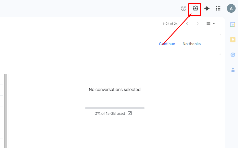Click the Gemini sparkle icon
This screenshot has height=148, width=238.
pyautogui.click(x=207, y=8)
